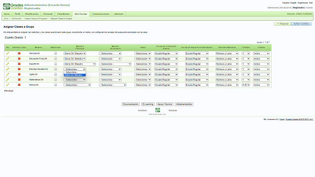
Task: Remove Educación Física 04 using red X icon
Action: pos(19,59)
